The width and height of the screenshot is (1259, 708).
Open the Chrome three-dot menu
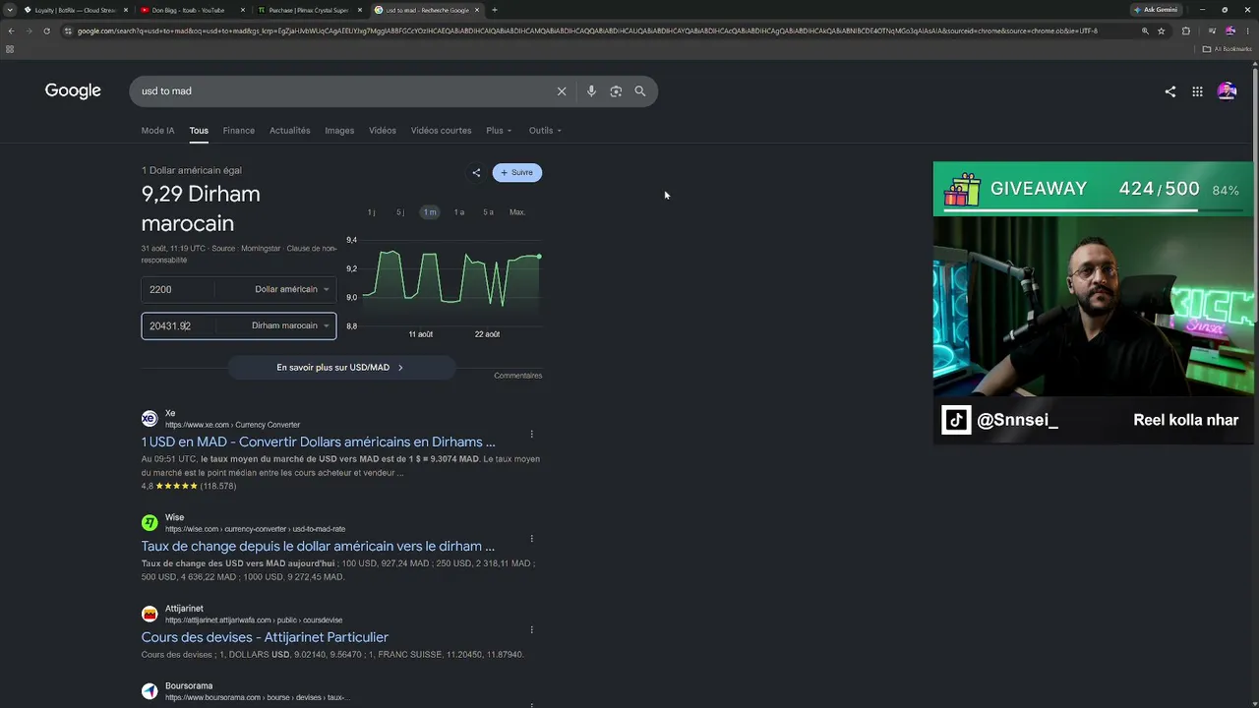[1249, 30]
